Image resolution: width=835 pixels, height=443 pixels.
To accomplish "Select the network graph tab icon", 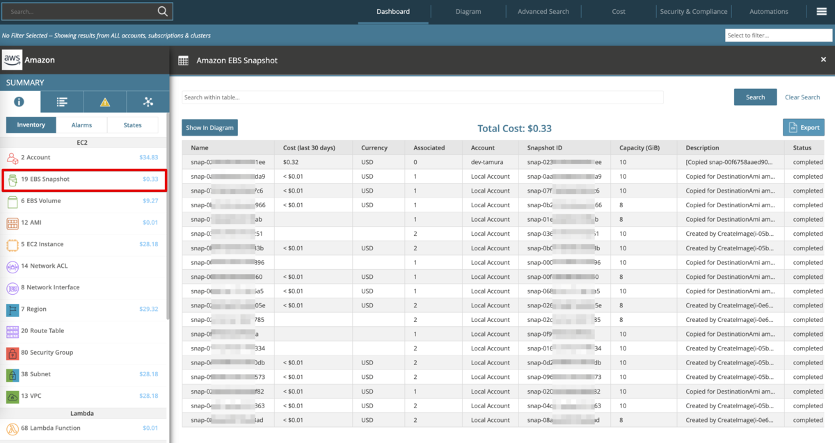I will (x=148, y=102).
